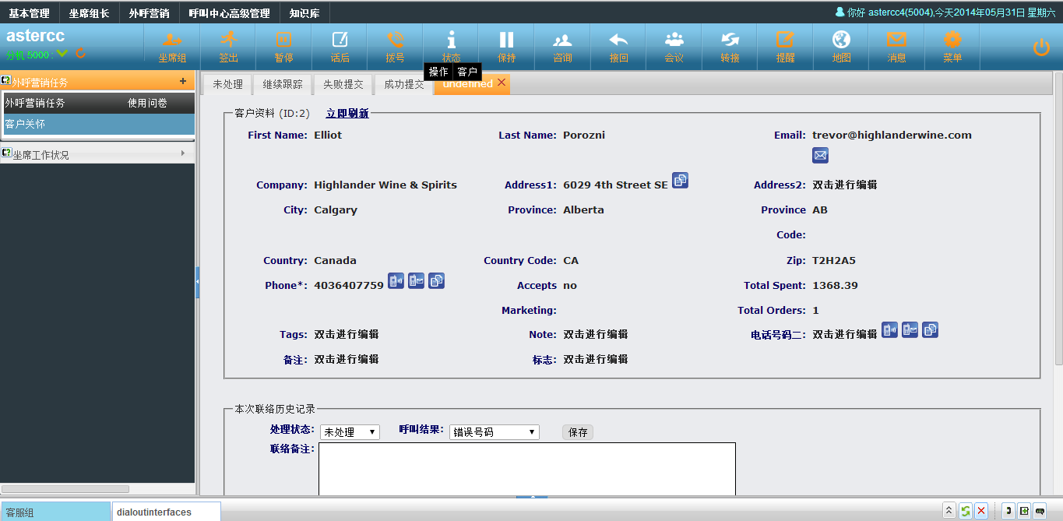Click the green refresh icon in bottom bar
This screenshot has width=1063, height=521.
click(965, 511)
